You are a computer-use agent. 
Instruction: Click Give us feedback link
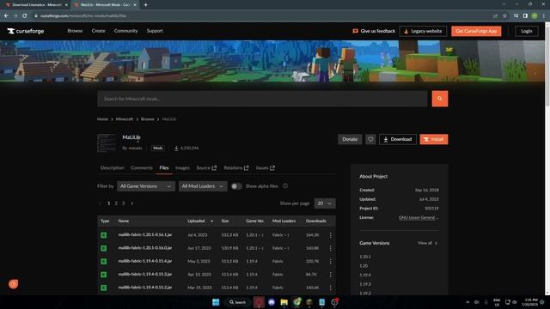[x=374, y=31]
